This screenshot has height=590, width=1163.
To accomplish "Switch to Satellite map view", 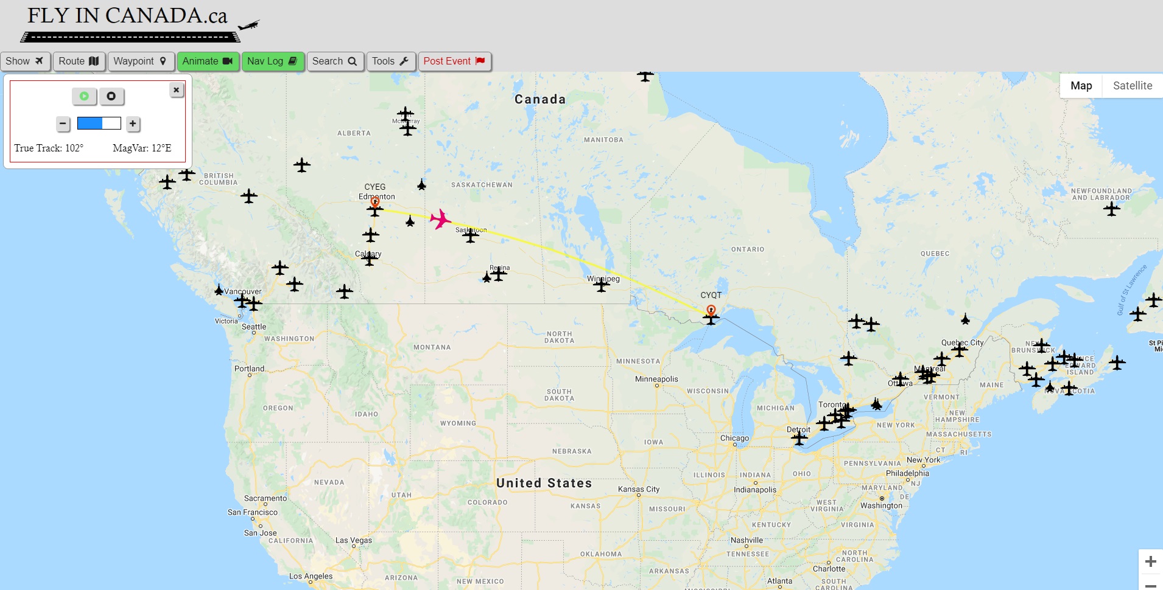I will pyautogui.click(x=1132, y=86).
